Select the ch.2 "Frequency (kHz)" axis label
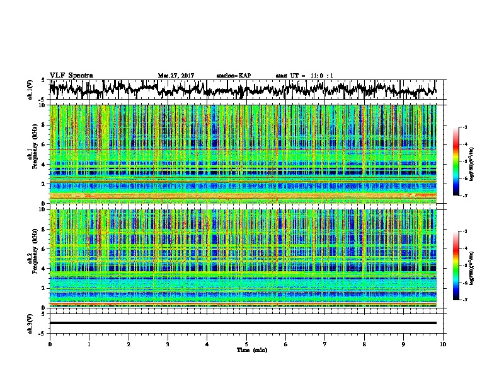 click(x=34, y=251)
